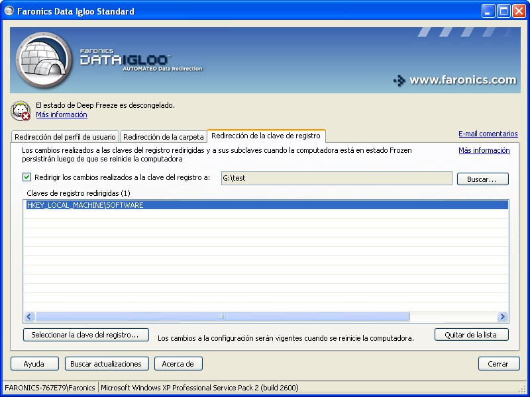Click the Buscar... button
530x397 pixels.
coord(482,179)
